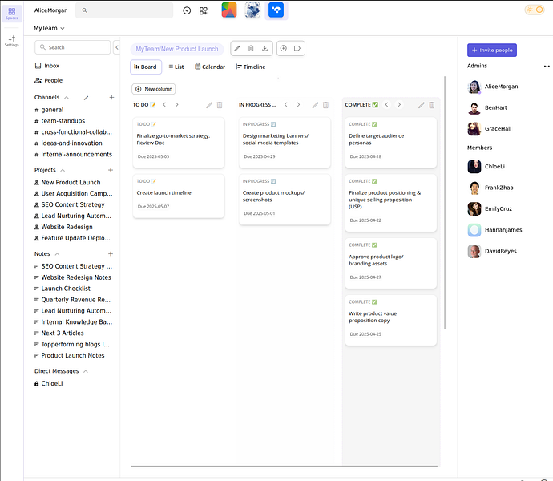553x481 pixels.
Task: Open the MyTeam/New Product Launch breadcrumb
Action: (x=177, y=49)
